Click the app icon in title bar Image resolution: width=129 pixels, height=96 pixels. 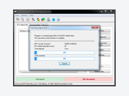[x=15, y=12]
